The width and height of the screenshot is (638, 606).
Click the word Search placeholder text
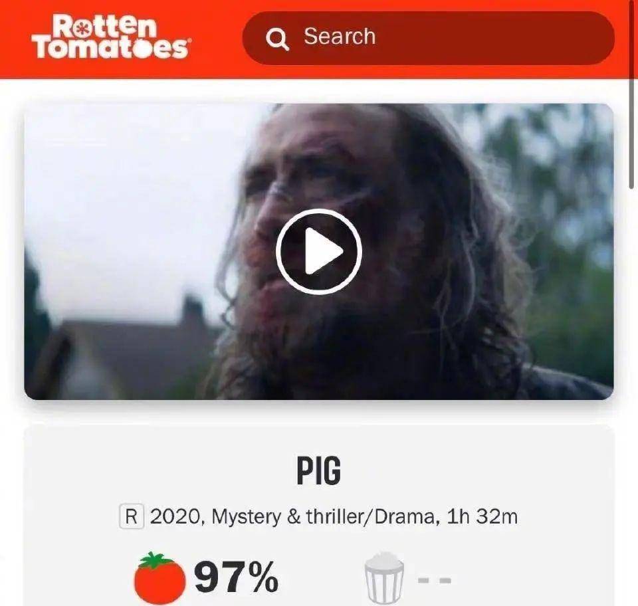(x=340, y=36)
